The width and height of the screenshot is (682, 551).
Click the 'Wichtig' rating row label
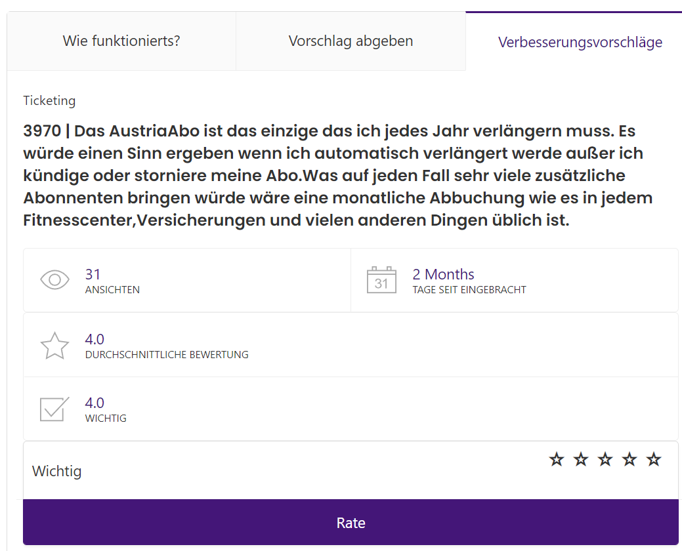56,471
